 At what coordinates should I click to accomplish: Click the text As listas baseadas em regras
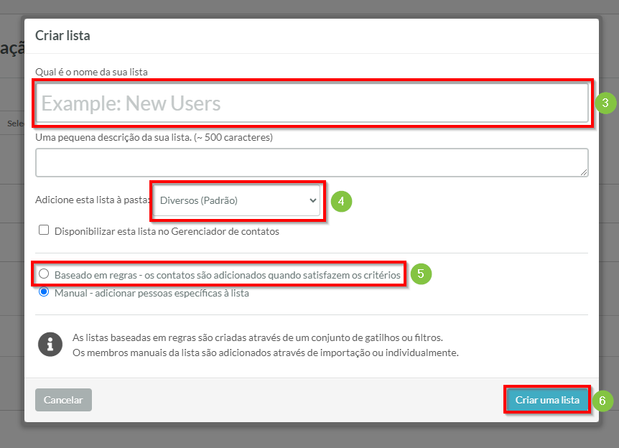(x=257, y=337)
